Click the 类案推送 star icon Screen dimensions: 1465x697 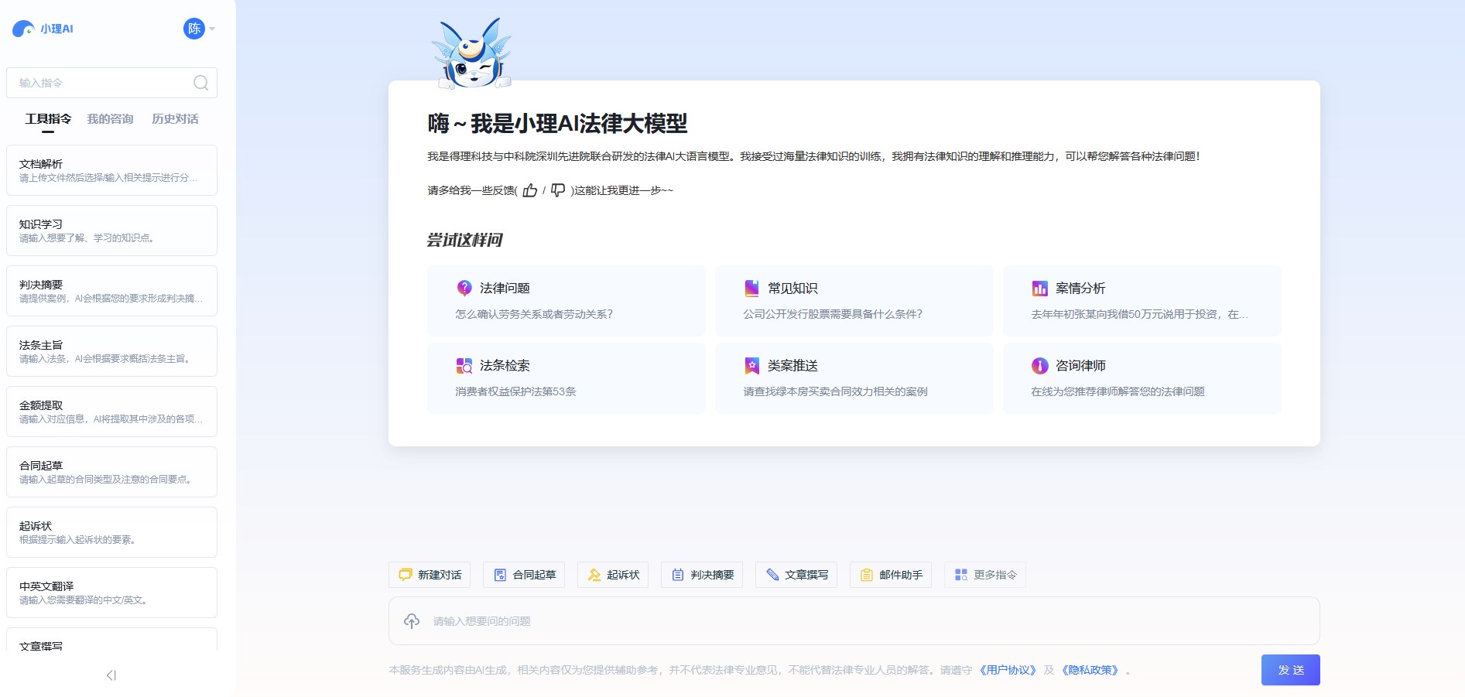tap(750, 365)
